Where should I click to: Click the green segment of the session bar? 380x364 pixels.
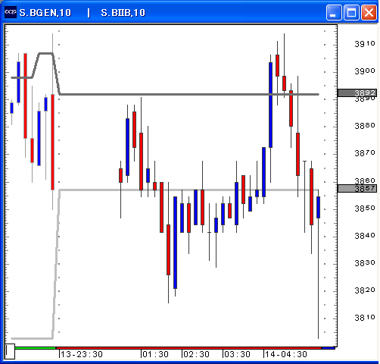[x=35, y=348]
